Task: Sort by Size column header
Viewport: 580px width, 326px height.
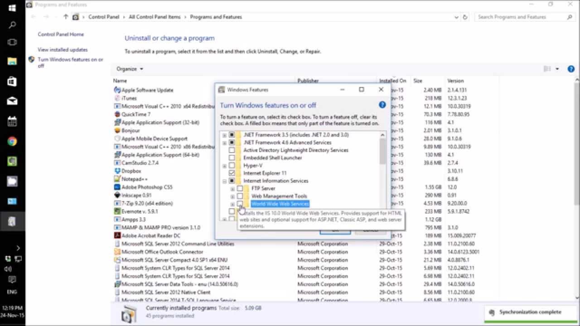Action: coord(418,81)
